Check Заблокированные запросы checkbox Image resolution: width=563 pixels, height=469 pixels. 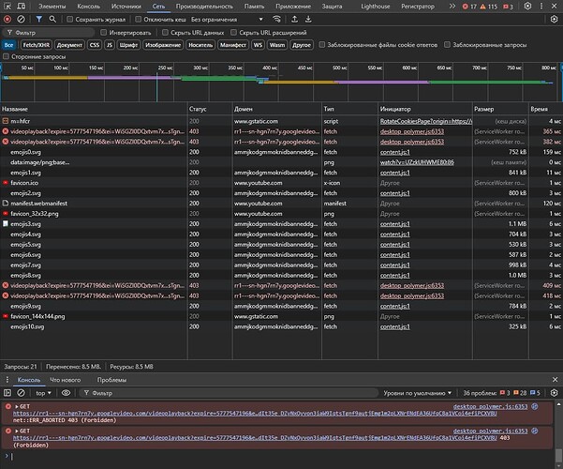pos(447,45)
